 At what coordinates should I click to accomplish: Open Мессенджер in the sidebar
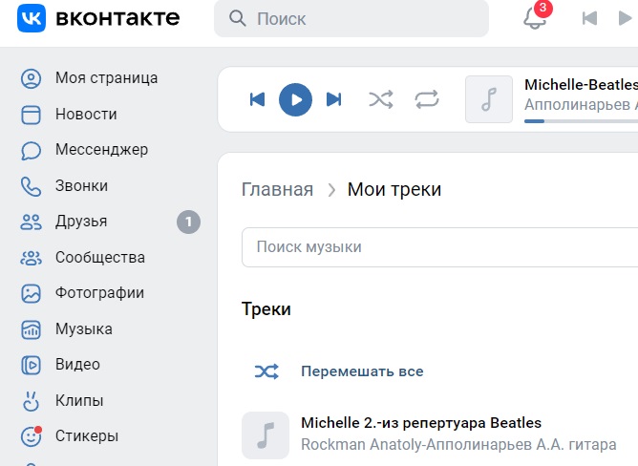pyautogui.click(x=85, y=150)
